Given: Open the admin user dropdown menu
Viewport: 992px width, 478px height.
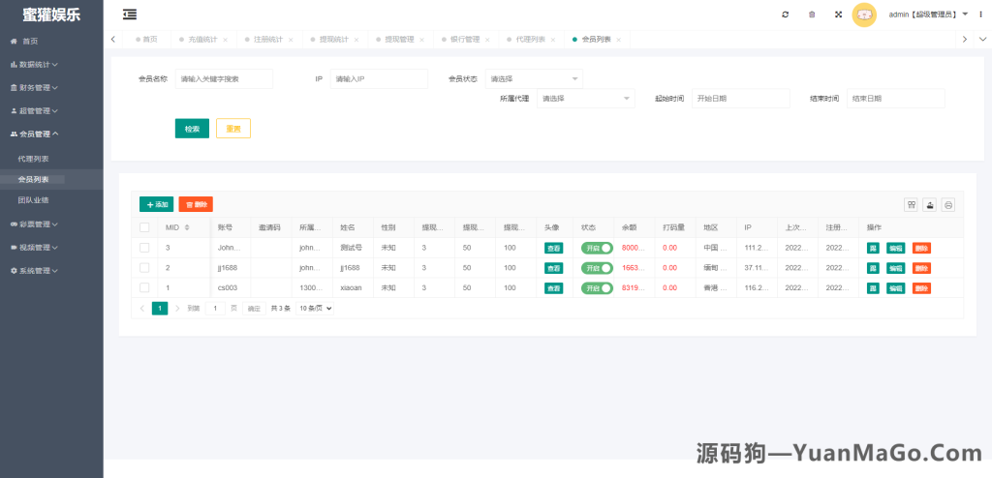Looking at the screenshot, I should 928,14.
